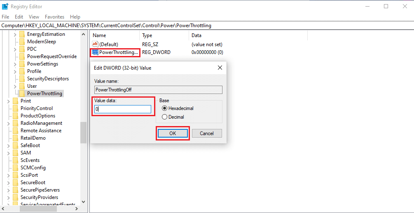Expand the PDC key
The height and width of the screenshot is (213, 414).
pyautogui.click(x=15, y=49)
